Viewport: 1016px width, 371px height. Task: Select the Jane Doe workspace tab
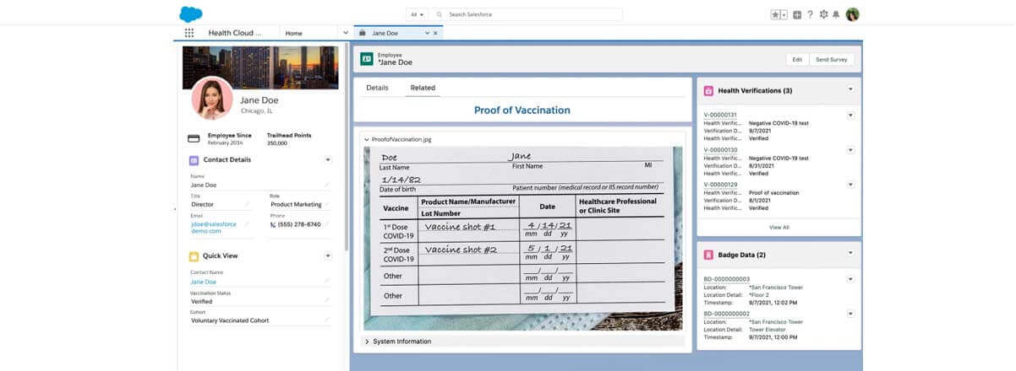tap(391, 33)
